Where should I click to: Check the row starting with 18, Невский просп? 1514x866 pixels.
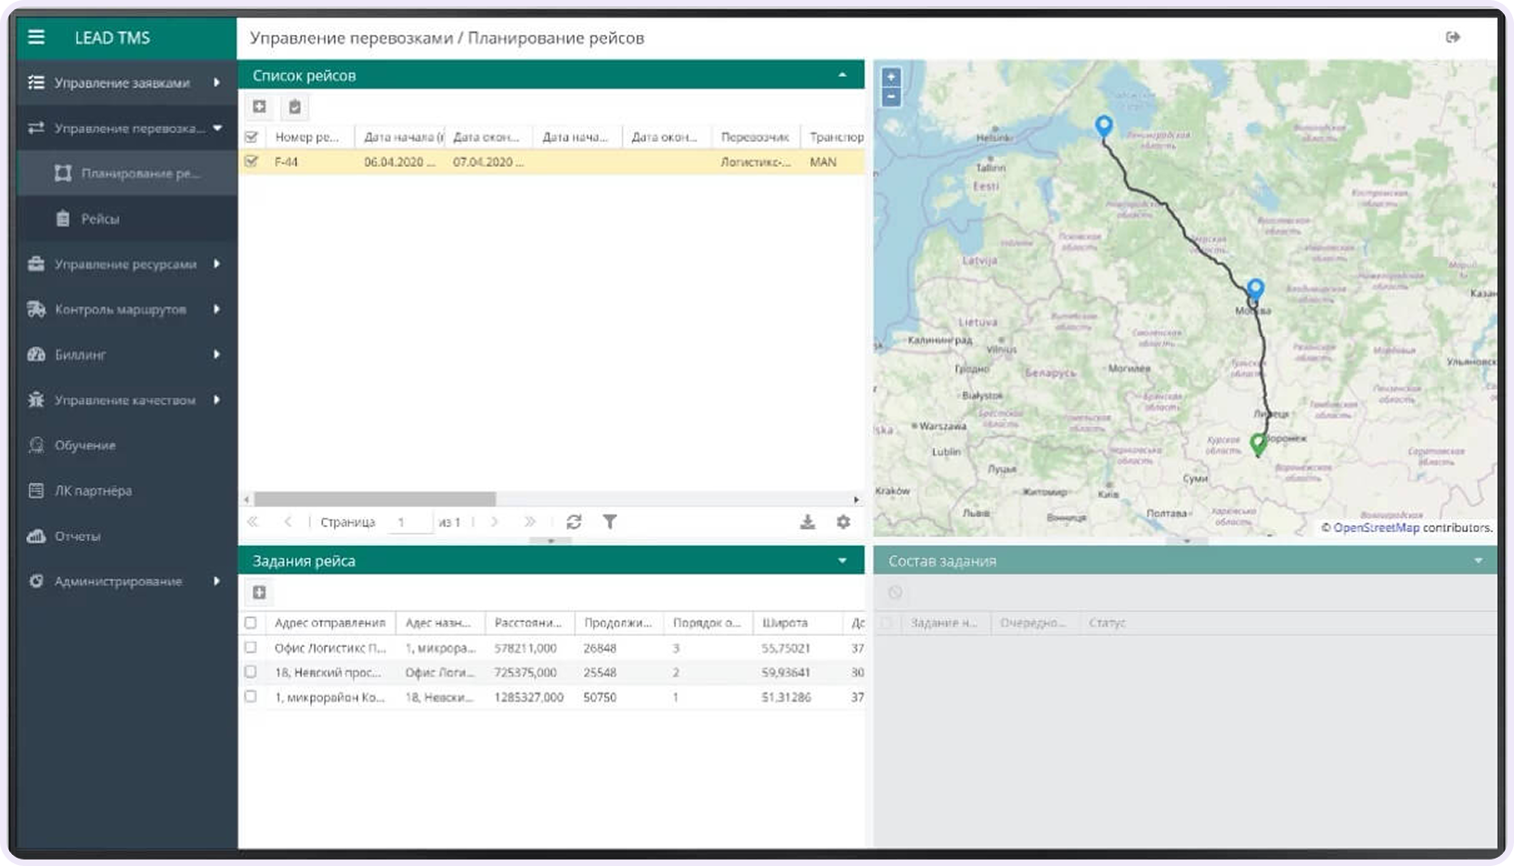click(x=251, y=672)
